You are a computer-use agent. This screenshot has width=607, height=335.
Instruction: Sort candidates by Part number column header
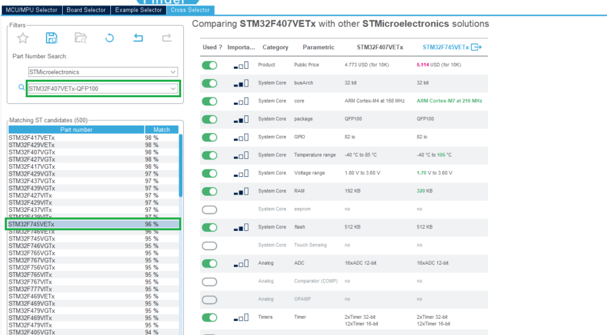point(76,130)
